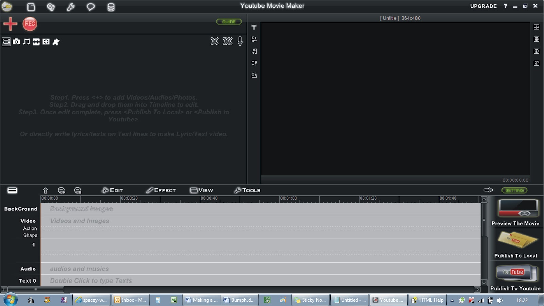Click Publish To Youtube
Image resolution: width=544 pixels, height=306 pixels.
point(515,278)
